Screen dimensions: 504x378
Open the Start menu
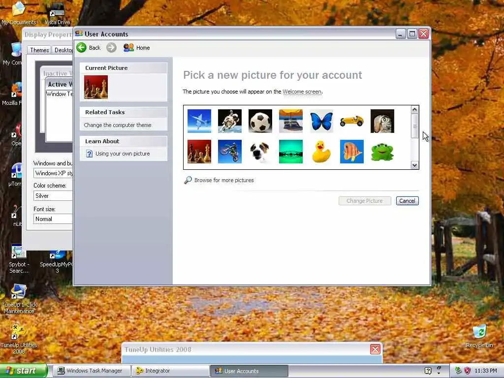pos(23,371)
